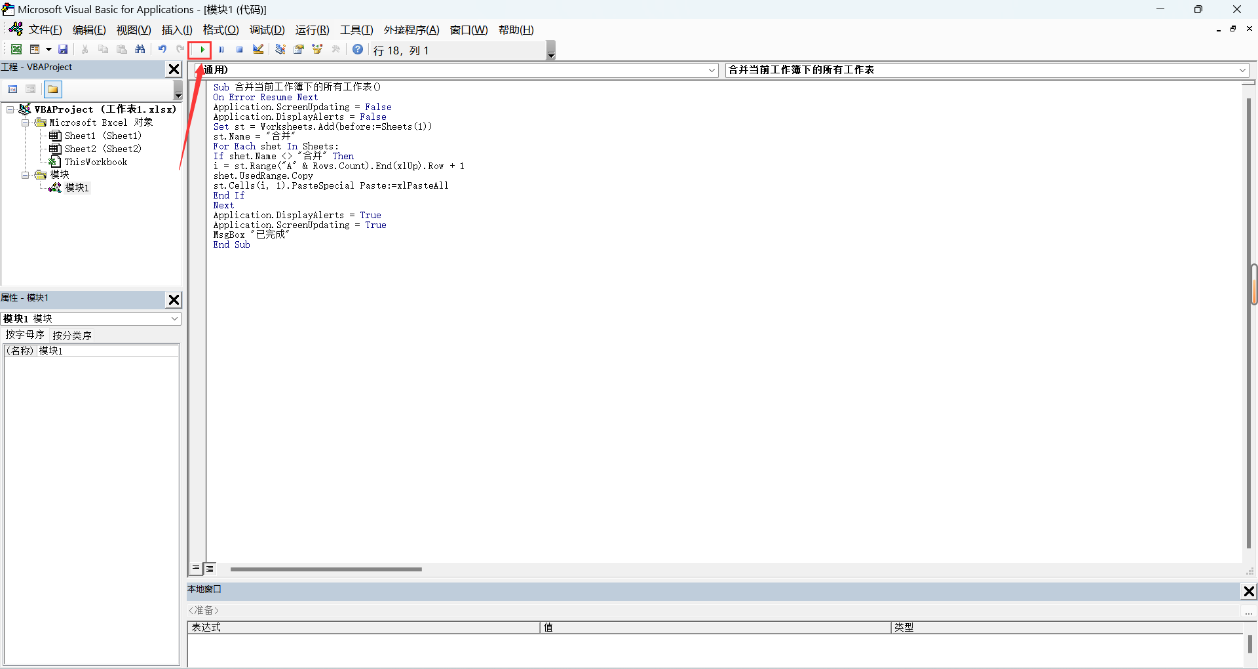1258x669 pixels.
Task: Open the 调试(D) menu
Action: (267, 30)
